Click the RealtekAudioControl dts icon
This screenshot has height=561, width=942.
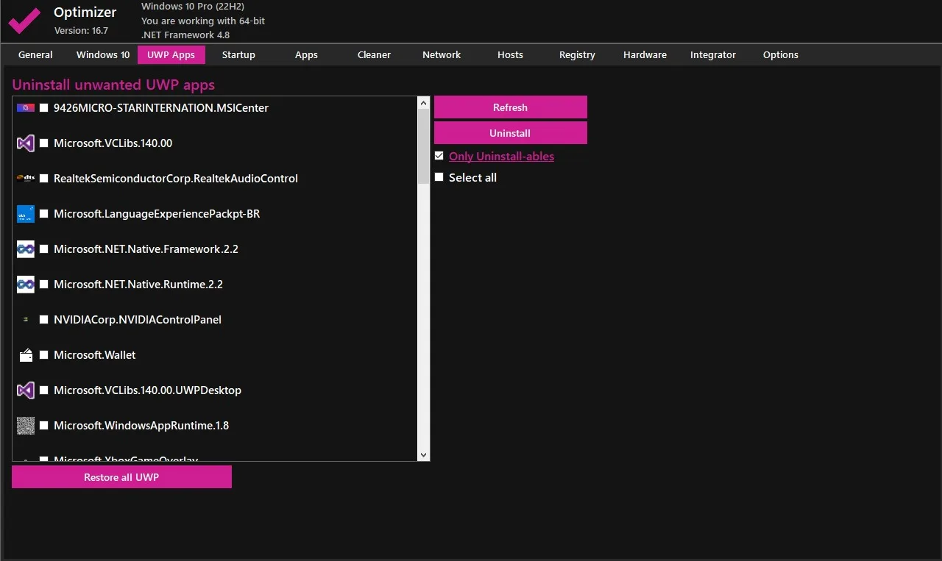26,179
